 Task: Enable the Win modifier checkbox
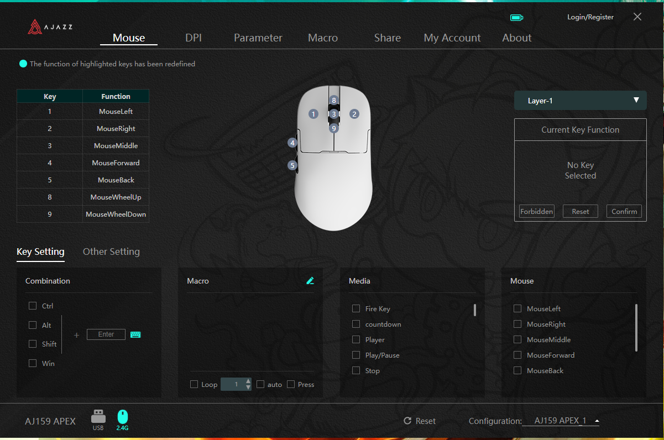click(x=33, y=363)
